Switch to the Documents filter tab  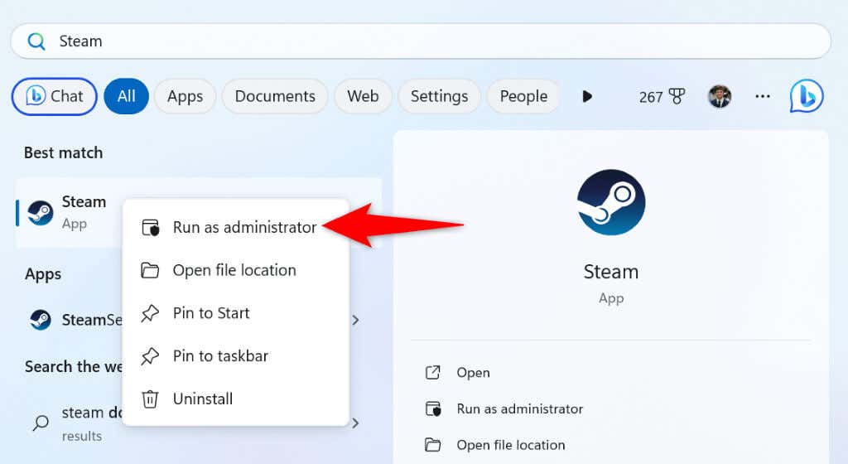coord(275,96)
